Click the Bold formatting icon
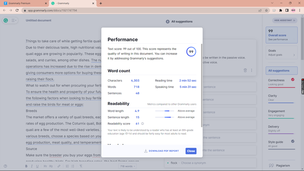 (x=26, y=166)
